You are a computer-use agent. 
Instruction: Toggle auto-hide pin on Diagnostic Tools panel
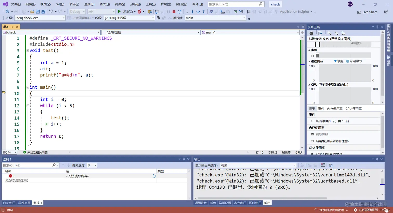click(377, 27)
